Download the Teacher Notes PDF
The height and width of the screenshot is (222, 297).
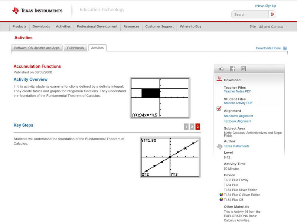click(237, 91)
